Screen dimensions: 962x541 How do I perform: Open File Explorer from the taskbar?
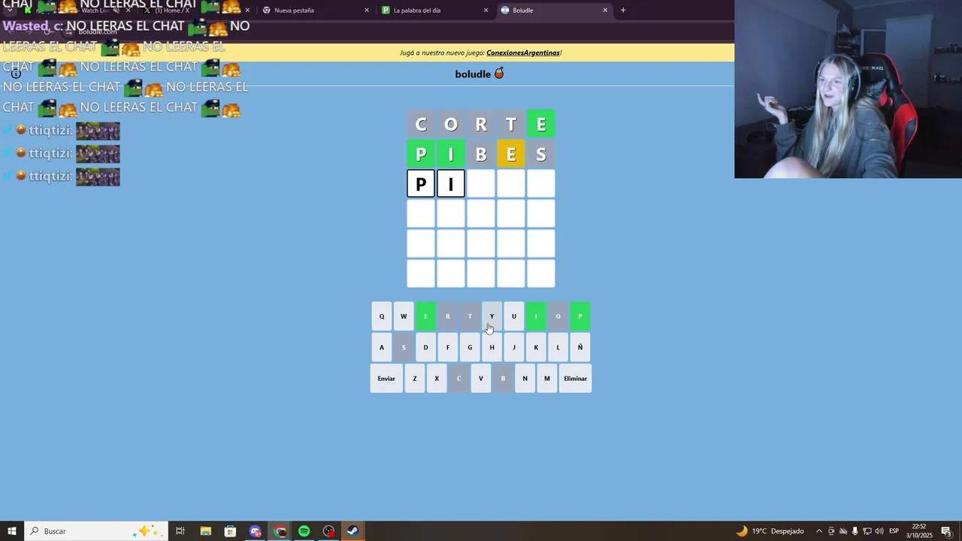pos(205,531)
